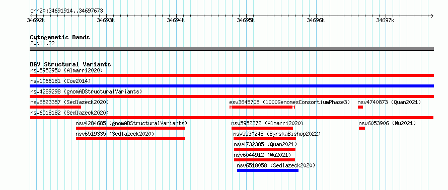Select tiny red bar under nsv6053906
The height and width of the screenshot is (190, 448).
point(362,128)
